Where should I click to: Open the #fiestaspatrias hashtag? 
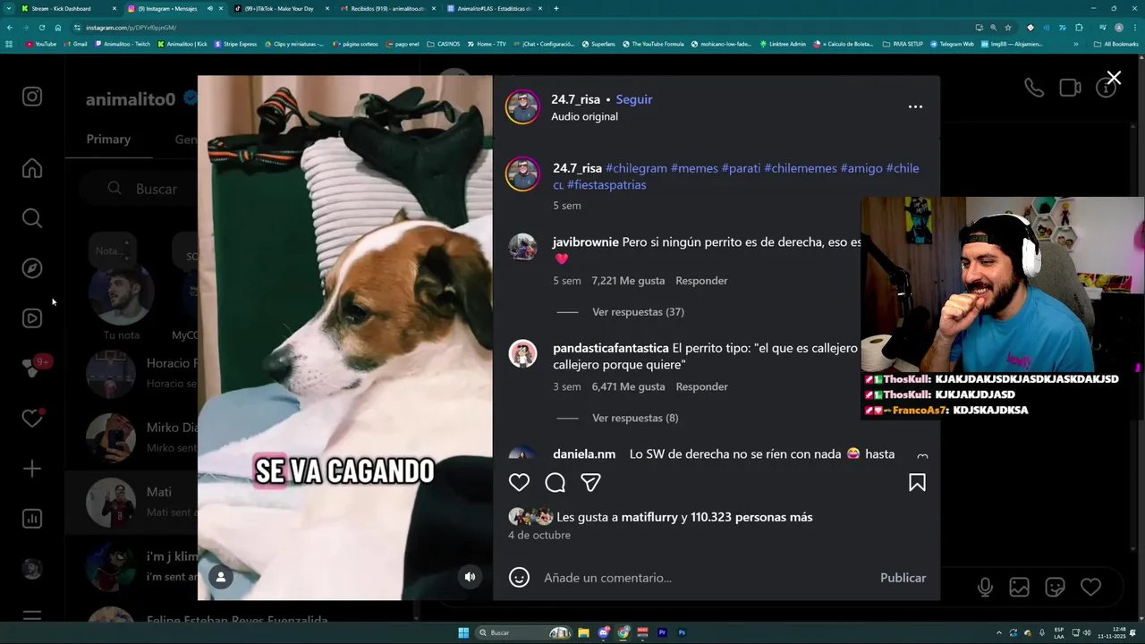pyautogui.click(x=606, y=185)
